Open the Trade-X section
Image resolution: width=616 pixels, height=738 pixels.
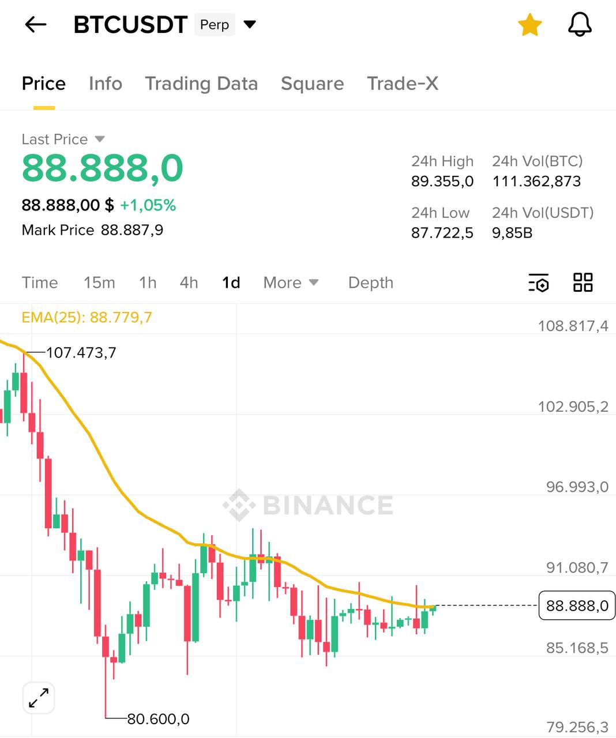coord(403,84)
